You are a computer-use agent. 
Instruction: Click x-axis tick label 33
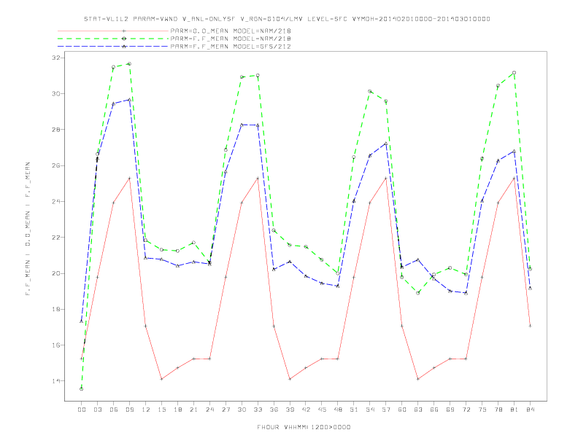[x=258, y=410]
